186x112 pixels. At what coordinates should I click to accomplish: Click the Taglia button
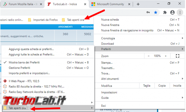point(147,86)
